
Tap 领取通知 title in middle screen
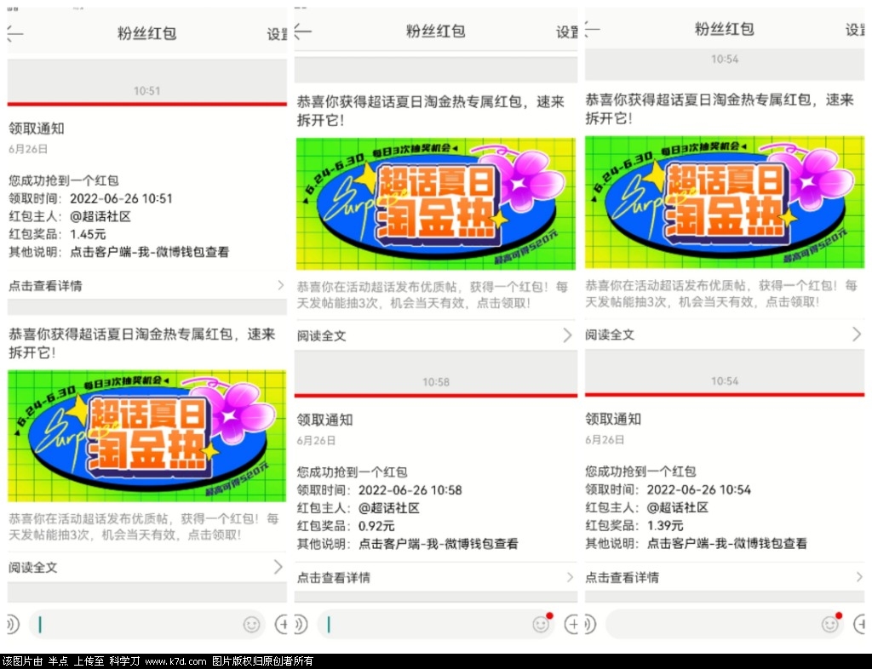click(324, 420)
